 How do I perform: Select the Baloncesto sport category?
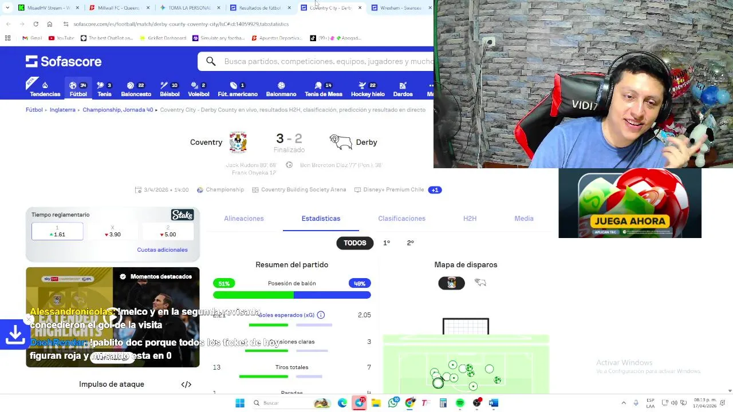136,89
